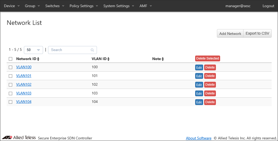Sort by Note column arrows

click(x=162, y=59)
